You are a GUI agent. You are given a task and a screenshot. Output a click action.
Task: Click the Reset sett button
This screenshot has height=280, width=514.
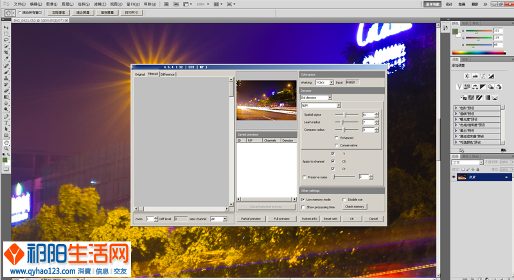[x=330, y=219]
